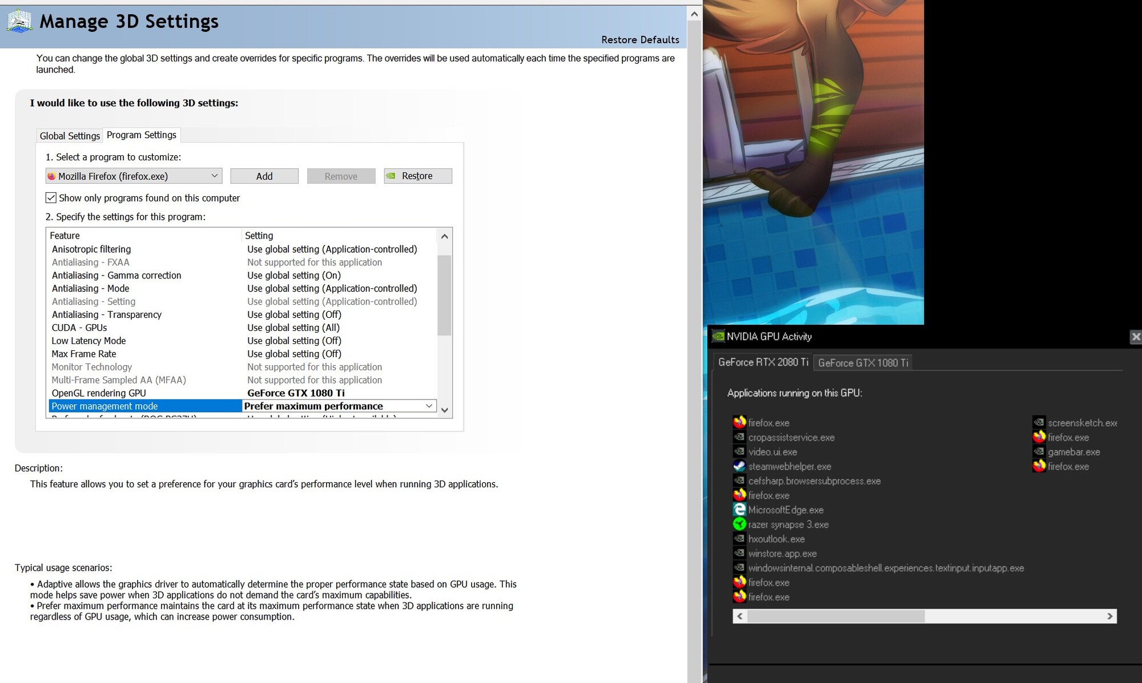Click Restore Defaults link
The image size is (1142, 683).
point(640,40)
